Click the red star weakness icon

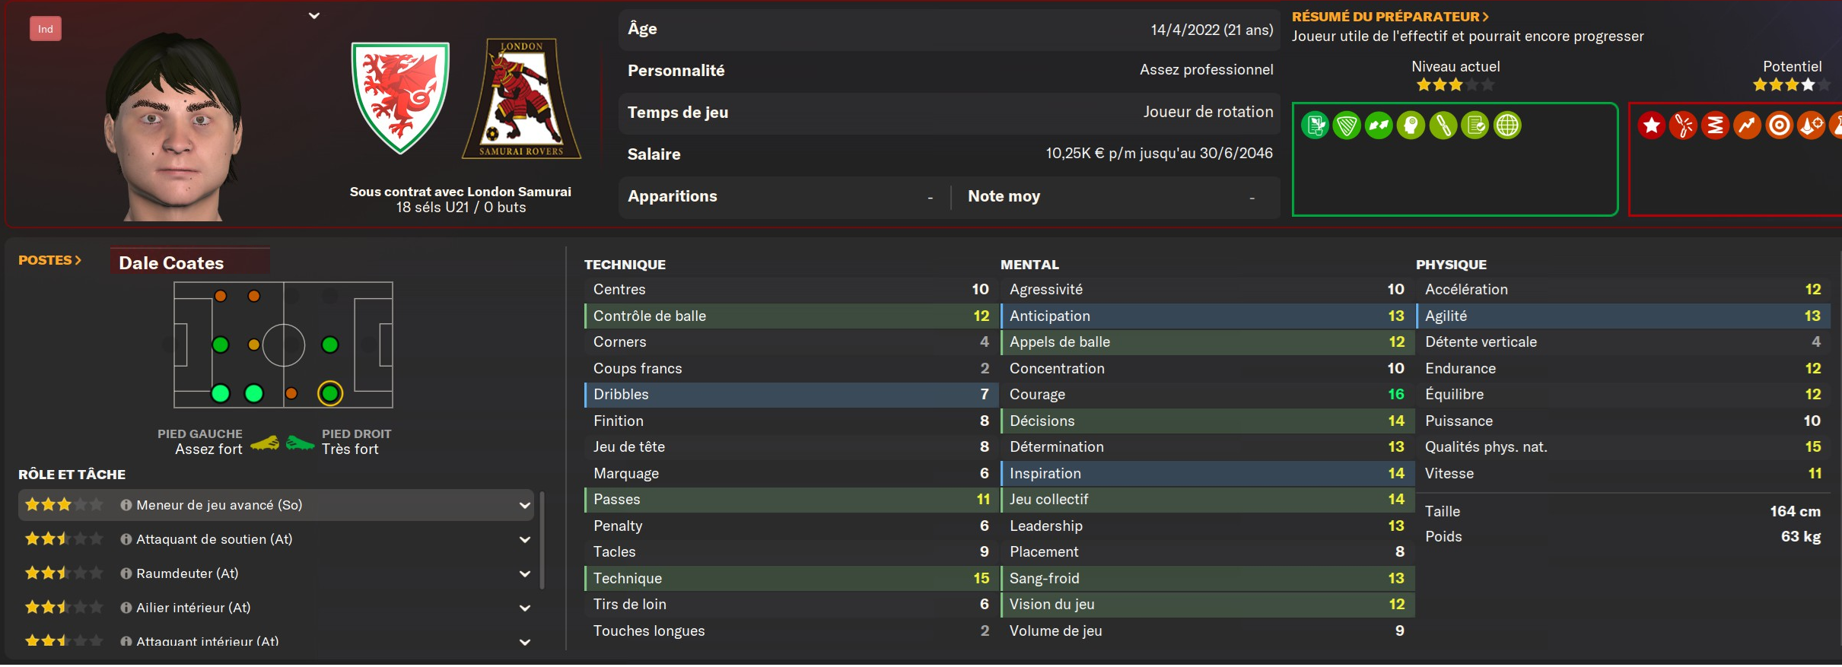[1651, 125]
